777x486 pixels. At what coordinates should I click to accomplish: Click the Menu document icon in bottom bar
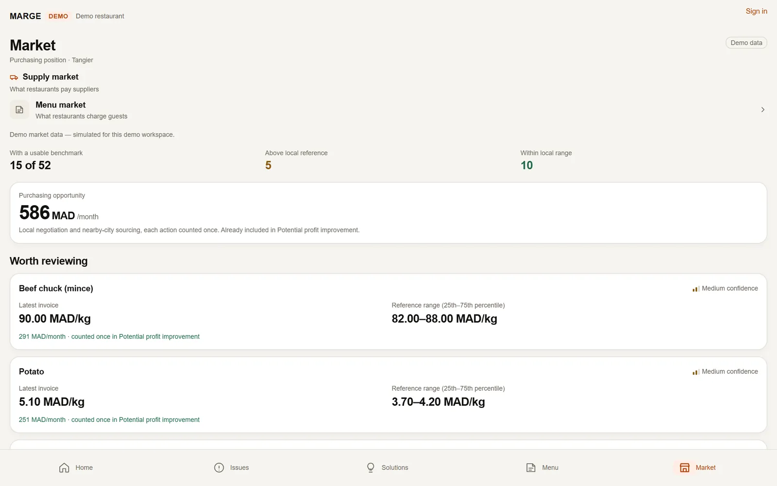click(531, 468)
